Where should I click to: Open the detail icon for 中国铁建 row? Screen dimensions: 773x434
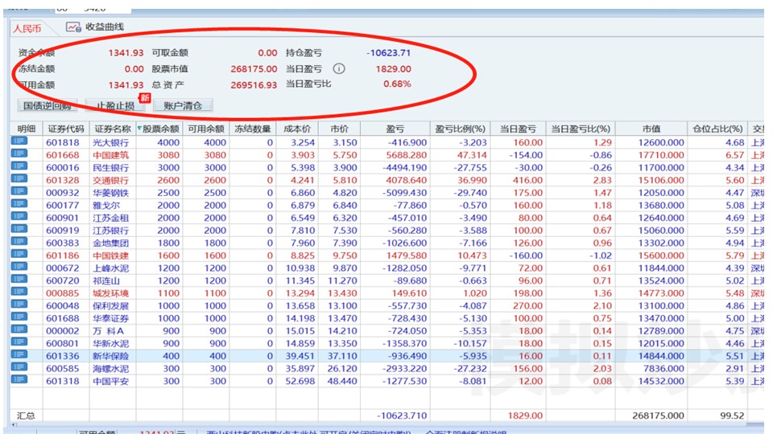click(19, 256)
